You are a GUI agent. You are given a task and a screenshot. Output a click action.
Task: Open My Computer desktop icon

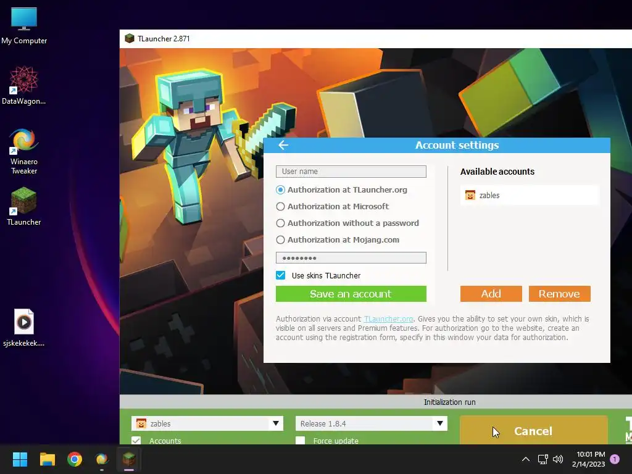(x=24, y=25)
